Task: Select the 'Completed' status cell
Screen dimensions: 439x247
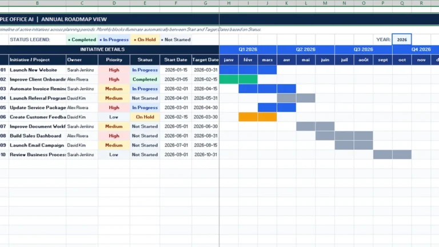Action: click(145, 79)
